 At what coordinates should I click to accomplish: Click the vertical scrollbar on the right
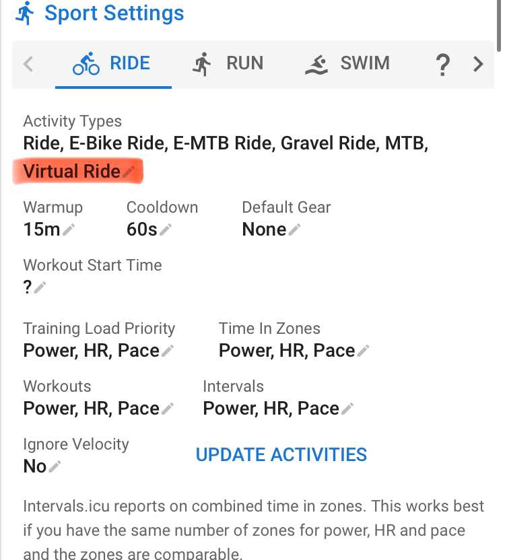(x=498, y=27)
